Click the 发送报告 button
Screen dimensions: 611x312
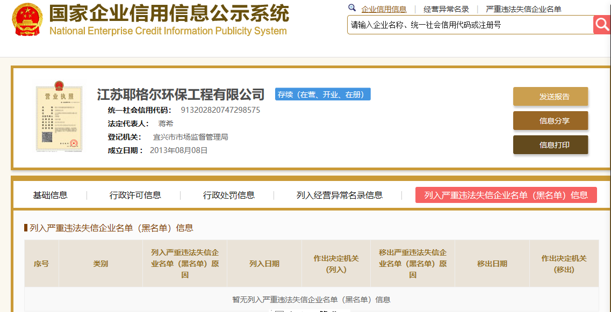coord(550,97)
